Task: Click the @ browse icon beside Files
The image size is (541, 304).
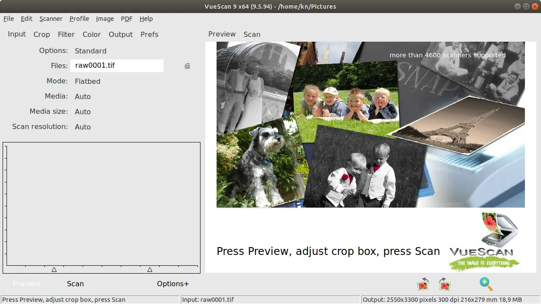Action: pos(187,66)
